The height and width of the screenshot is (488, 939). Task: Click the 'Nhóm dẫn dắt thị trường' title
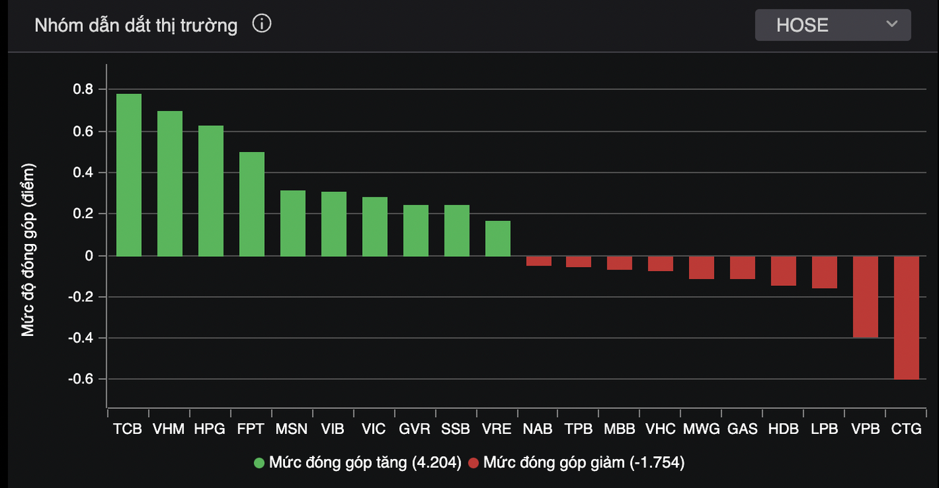135,24
